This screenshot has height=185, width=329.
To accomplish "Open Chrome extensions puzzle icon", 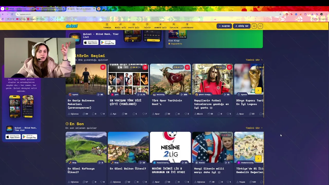I will pyautogui.click(x=305, y=14).
